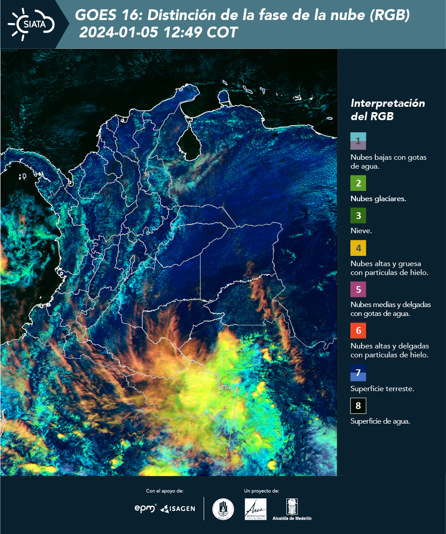
Task: Click 'Con el apoyo de:' text
Action: (x=165, y=491)
